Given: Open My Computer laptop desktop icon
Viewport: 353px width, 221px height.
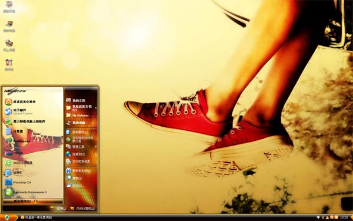Looking at the screenshot, I should tap(9, 26).
